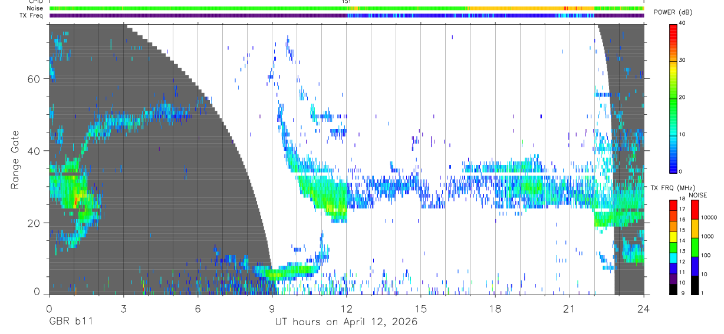
Task: Click the "Range Gate" y-axis title
Action: pos(16,160)
